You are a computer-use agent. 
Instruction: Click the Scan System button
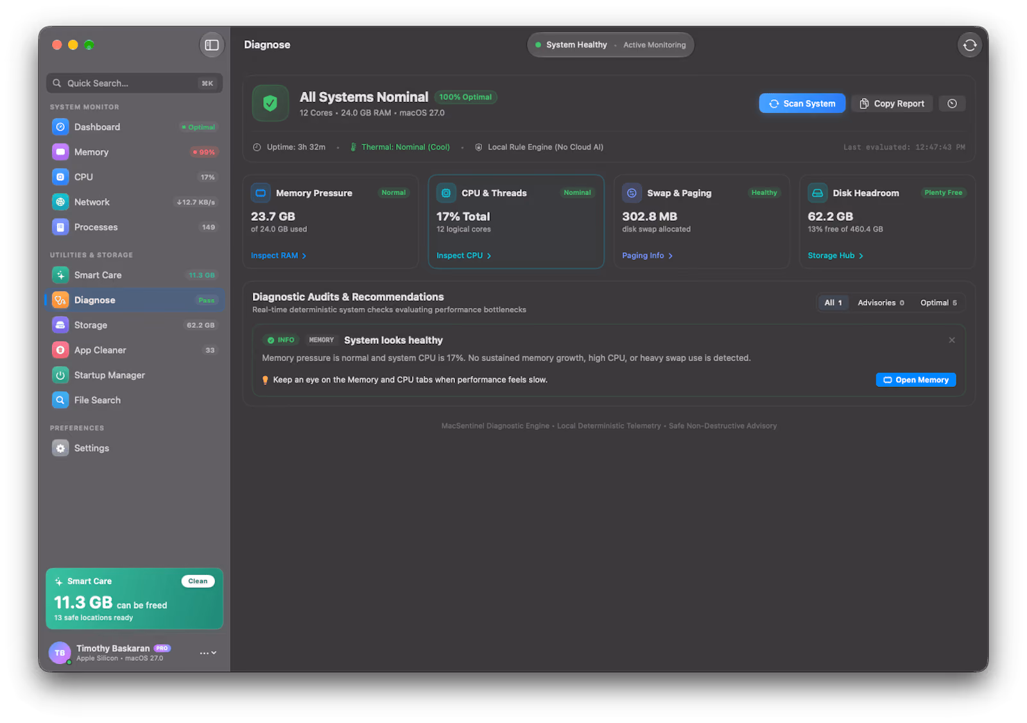pyautogui.click(x=802, y=103)
